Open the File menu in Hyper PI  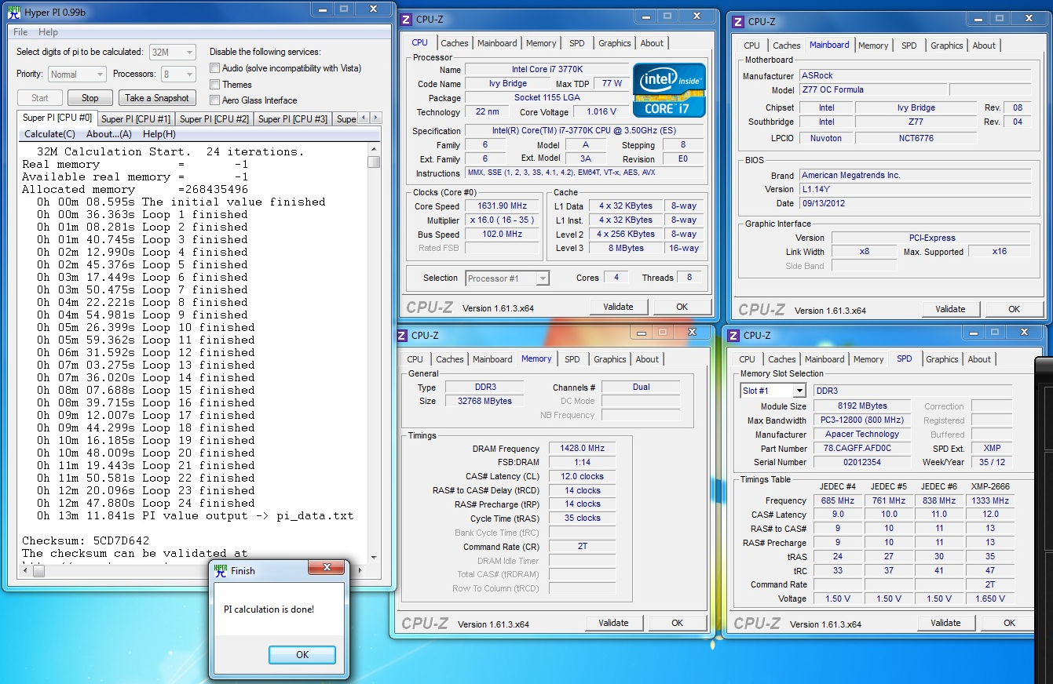tap(20, 32)
